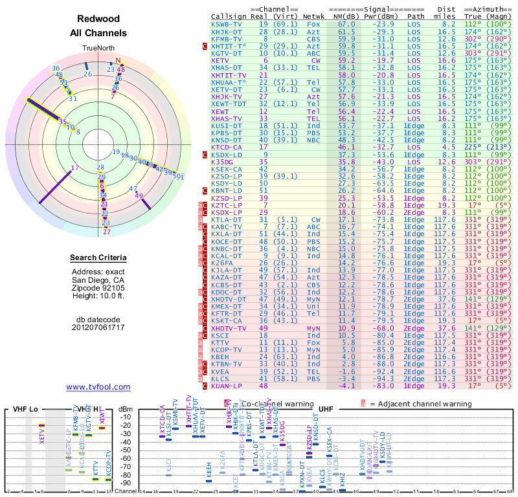Click the adjacent-channel a icon beside KTLA-DT
The height and width of the screenshot is (497, 518).
coord(200,219)
